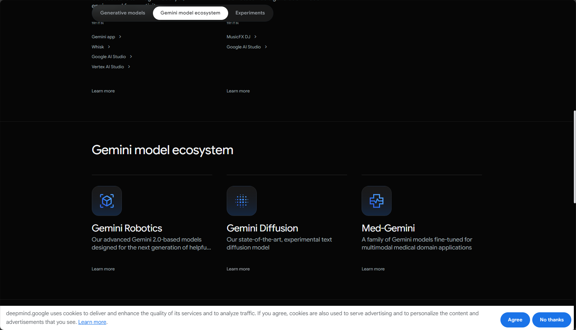576x330 pixels.
Task: Click the page vertical scrollbar thumb
Action: point(575,157)
